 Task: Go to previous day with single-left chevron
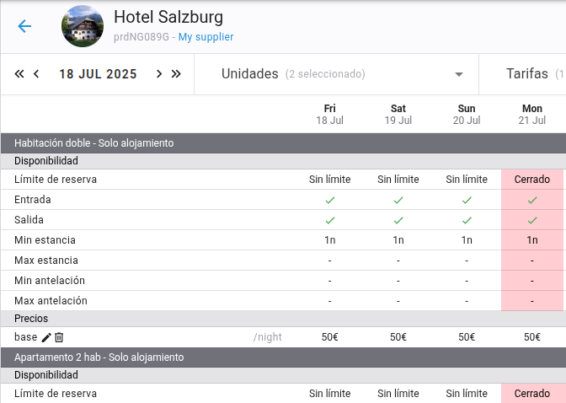coord(36,74)
